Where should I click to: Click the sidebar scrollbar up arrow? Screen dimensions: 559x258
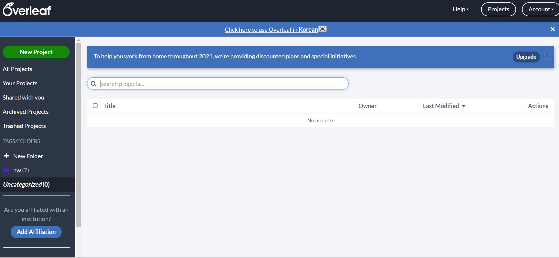[78, 40]
